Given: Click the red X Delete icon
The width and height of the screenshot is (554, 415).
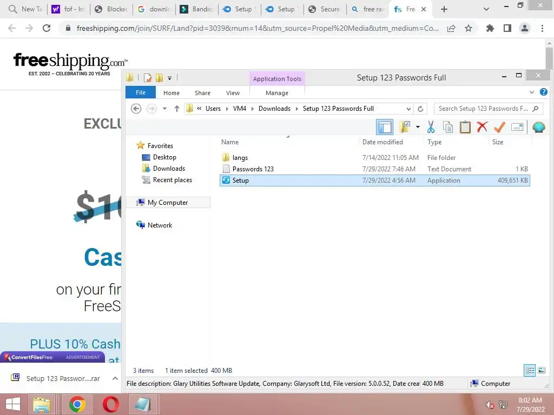Looking at the screenshot, I should pos(482,127).
